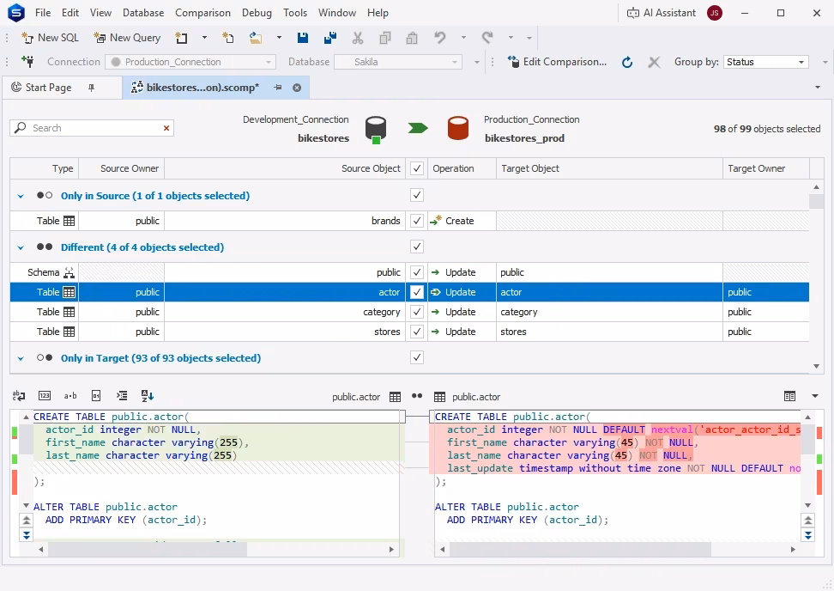Click the Stop comparison X icon
The width and height of the screenshot is (834, 591).
(x=654, y=63)
